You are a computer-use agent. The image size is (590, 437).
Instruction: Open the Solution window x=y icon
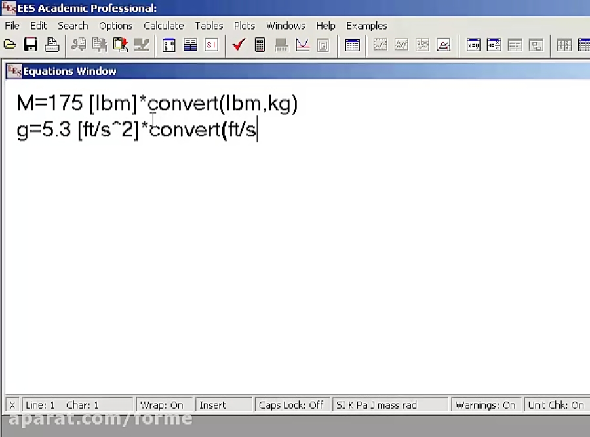click(473, 44)
